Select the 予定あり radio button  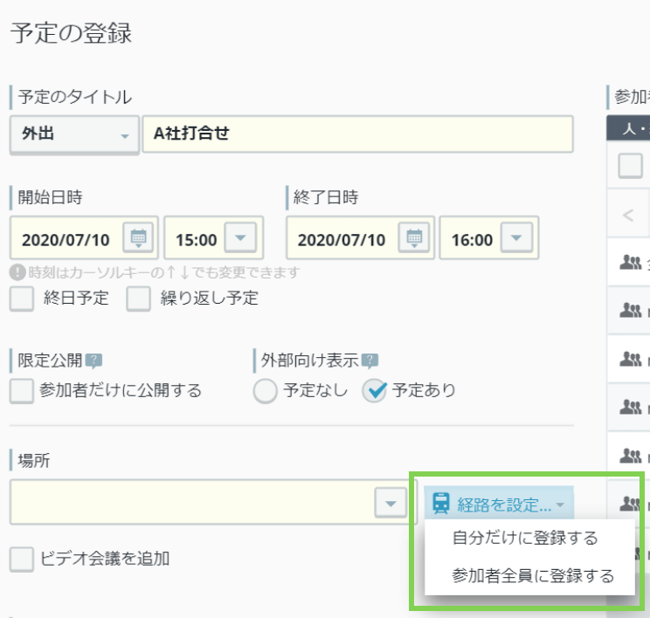374,390
